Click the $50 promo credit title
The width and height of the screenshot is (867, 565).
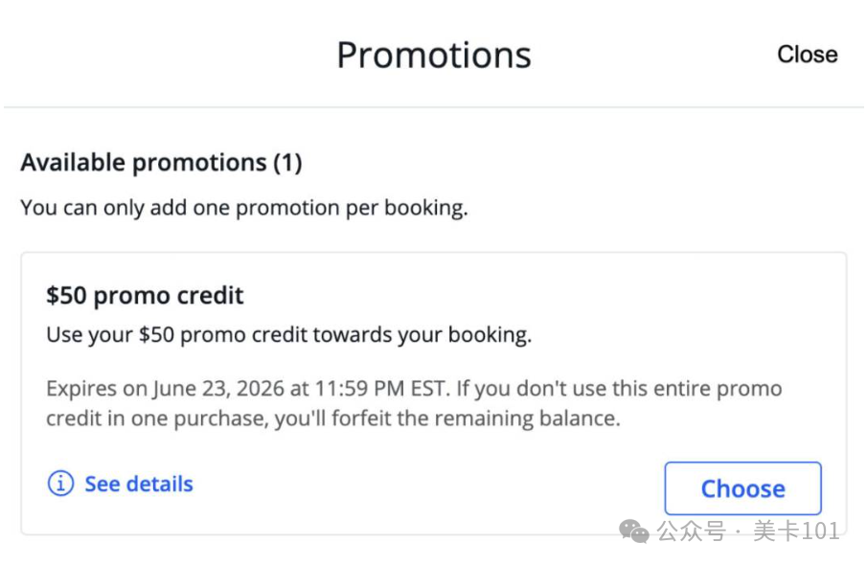(x=145, y=295)
